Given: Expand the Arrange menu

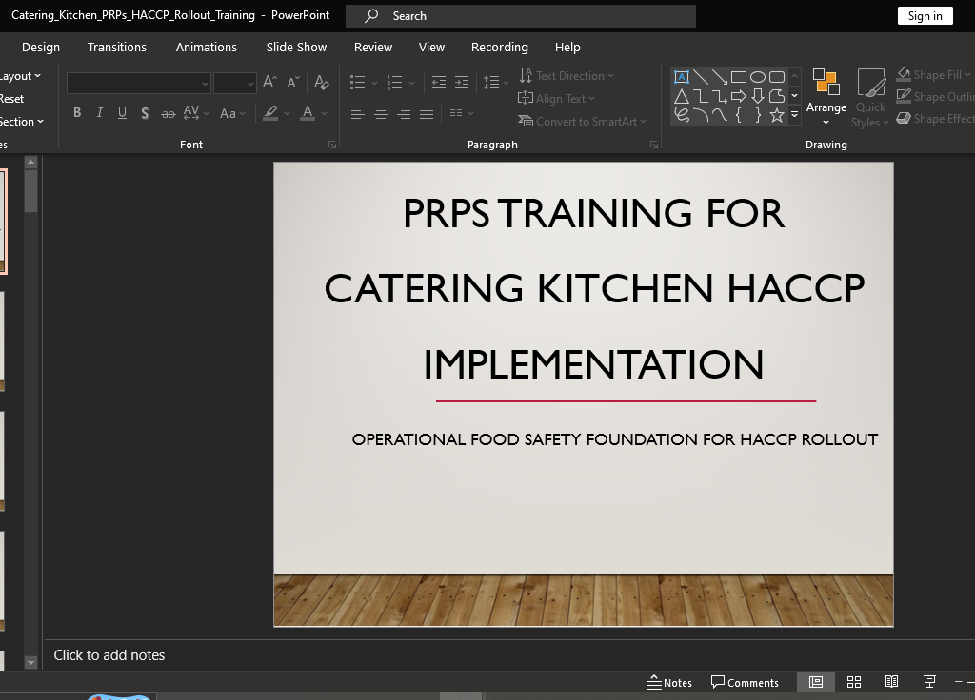Looking at the screenshot, I should point(826,96).
